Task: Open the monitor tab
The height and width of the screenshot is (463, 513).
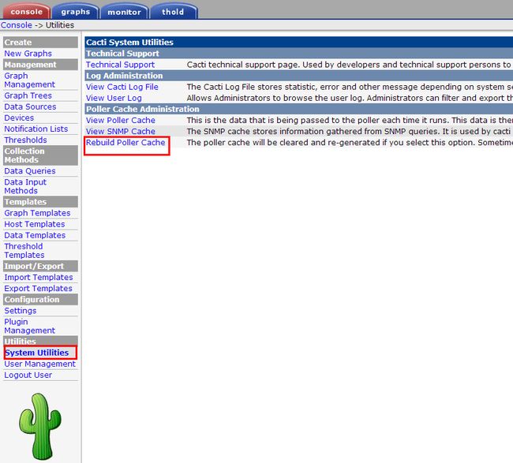Action: pos(125,12)
